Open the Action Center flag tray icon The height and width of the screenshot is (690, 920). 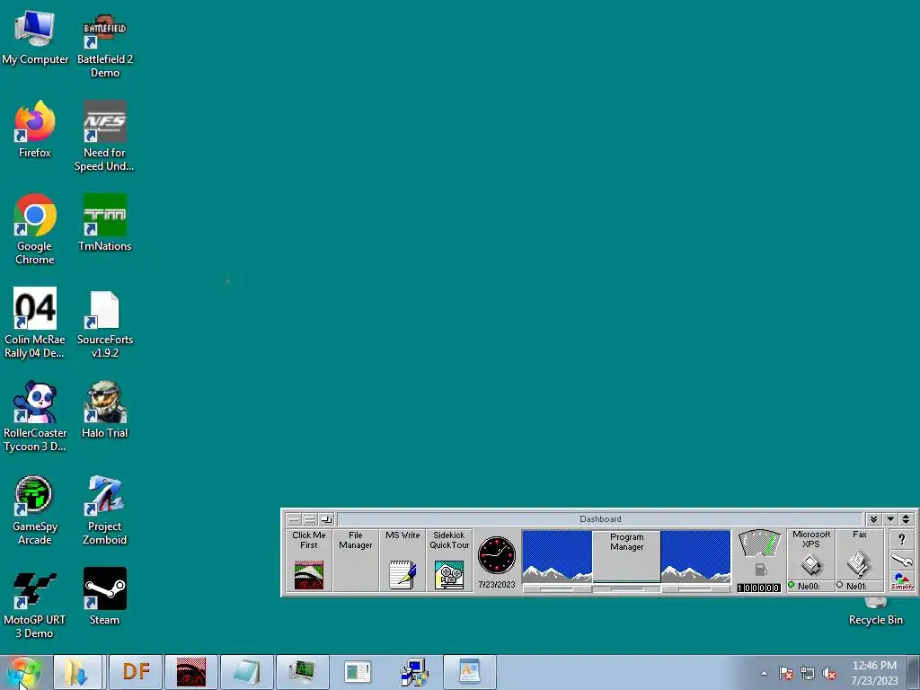point(786,673)
